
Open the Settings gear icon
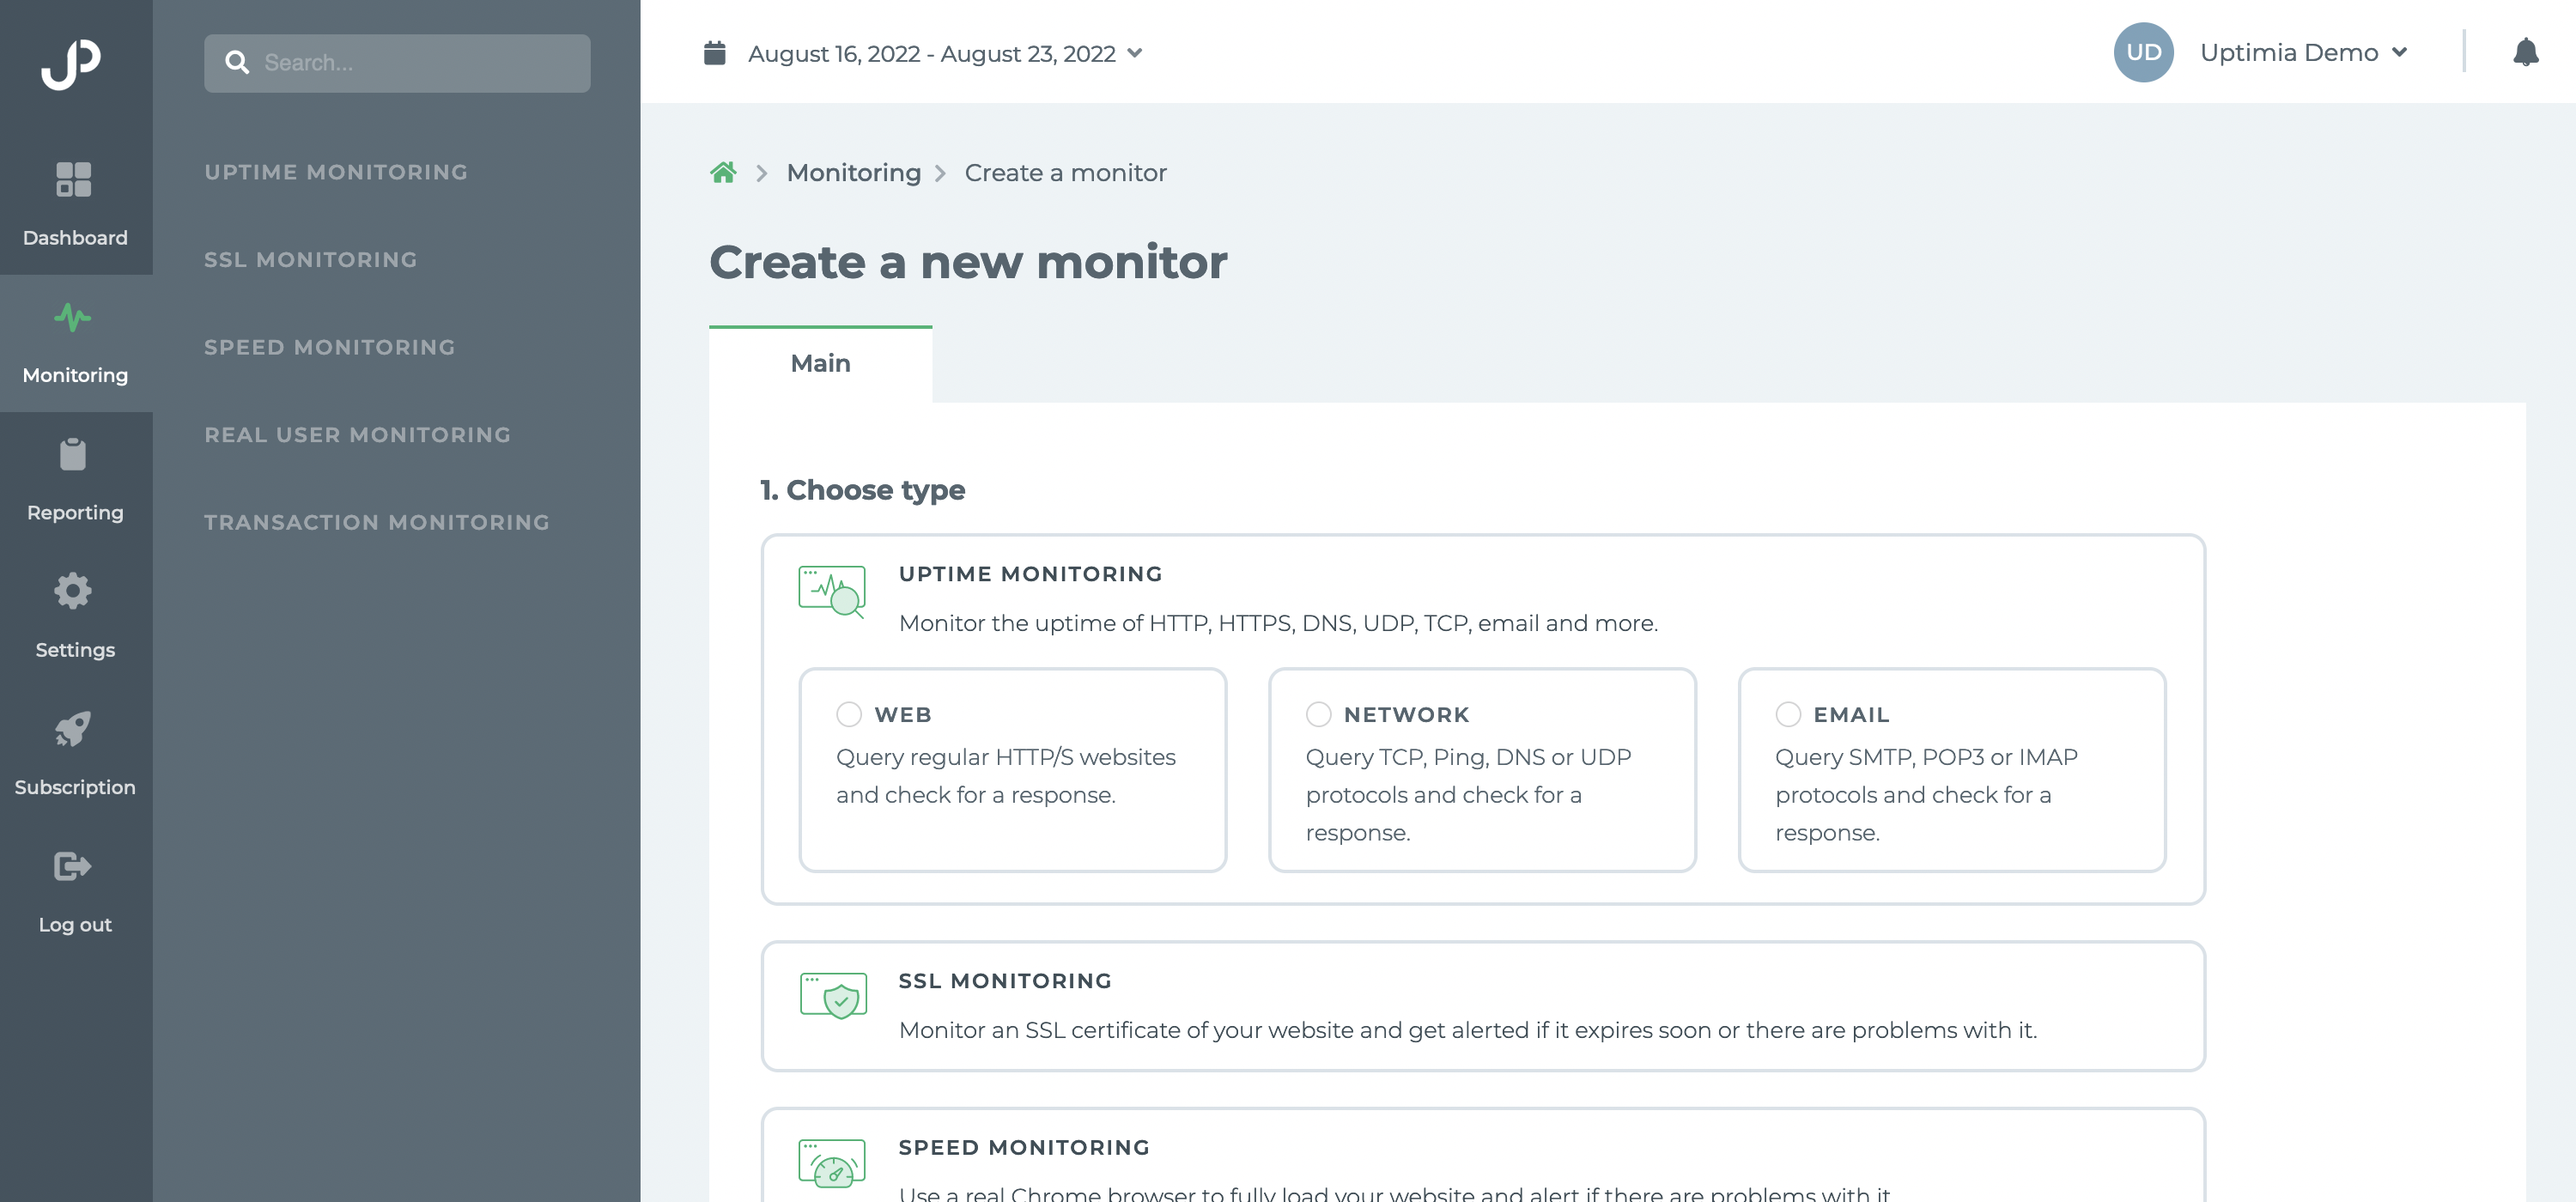[73, 591]
